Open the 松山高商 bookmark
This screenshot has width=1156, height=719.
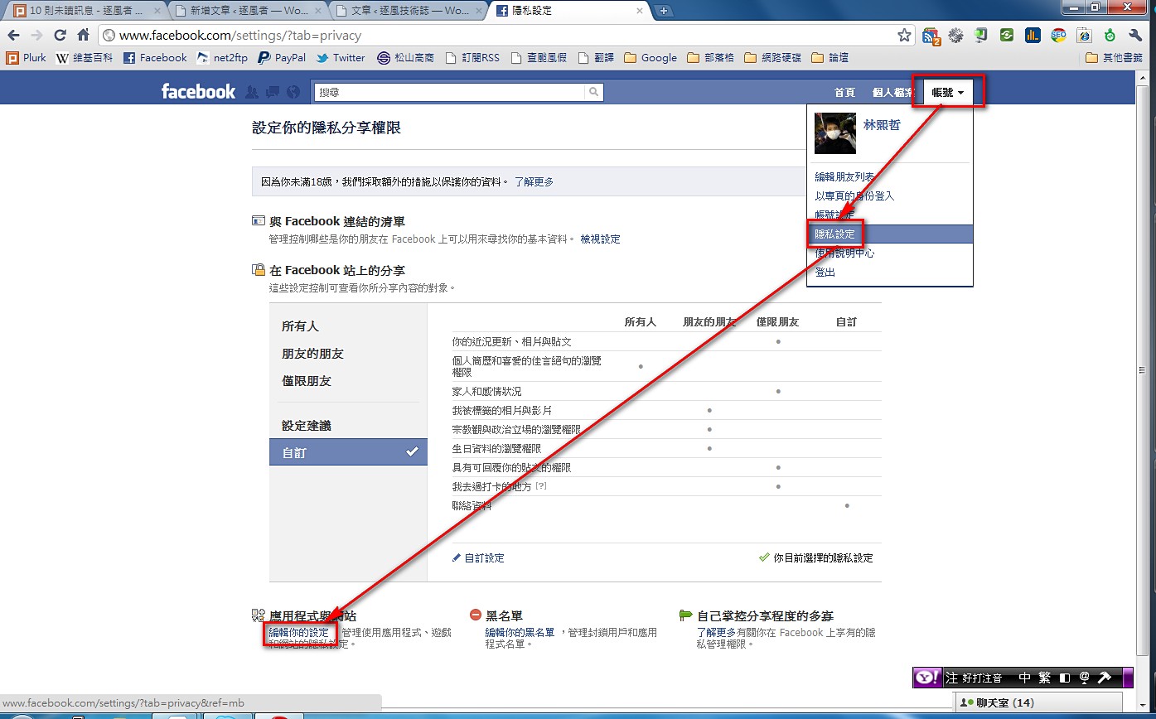point(405,58)
